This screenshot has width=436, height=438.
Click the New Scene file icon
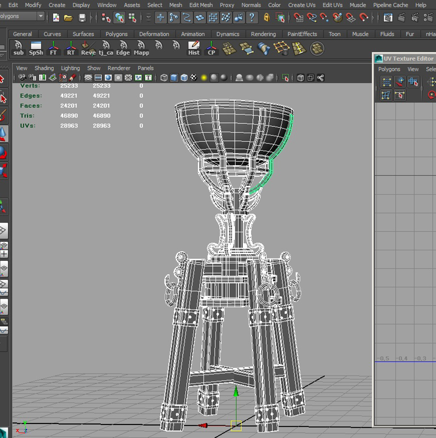point(56,17)
